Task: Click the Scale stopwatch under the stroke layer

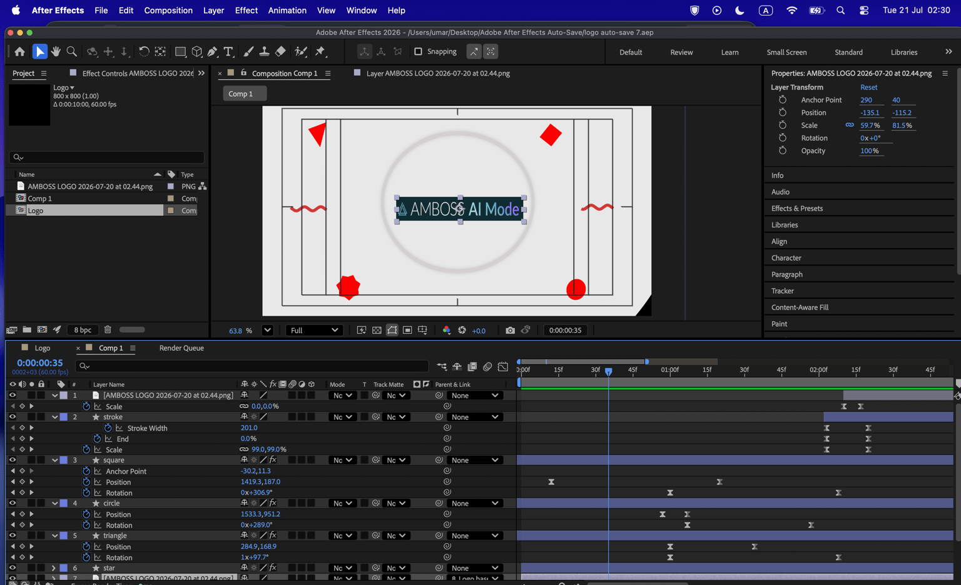Action: coord(86,449)
